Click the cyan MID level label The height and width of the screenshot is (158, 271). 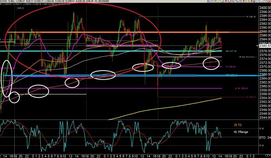[x=231, y=51]
